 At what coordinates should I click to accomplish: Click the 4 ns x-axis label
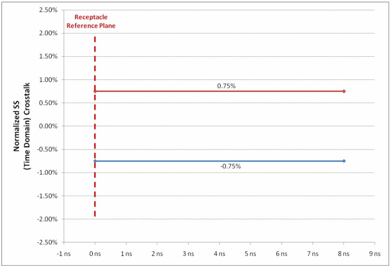219,253
